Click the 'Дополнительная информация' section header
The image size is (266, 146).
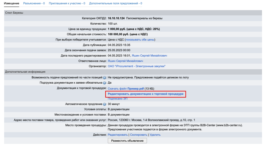pyautogui.click(x=25, y=72)
